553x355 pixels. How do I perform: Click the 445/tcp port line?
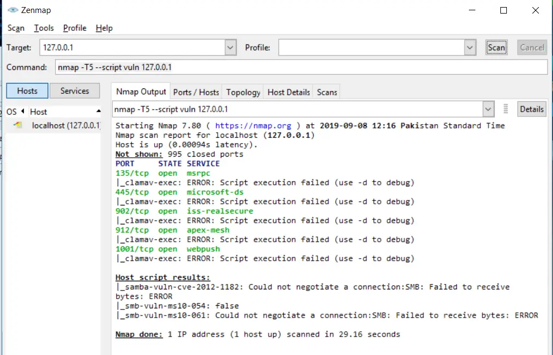179,192
